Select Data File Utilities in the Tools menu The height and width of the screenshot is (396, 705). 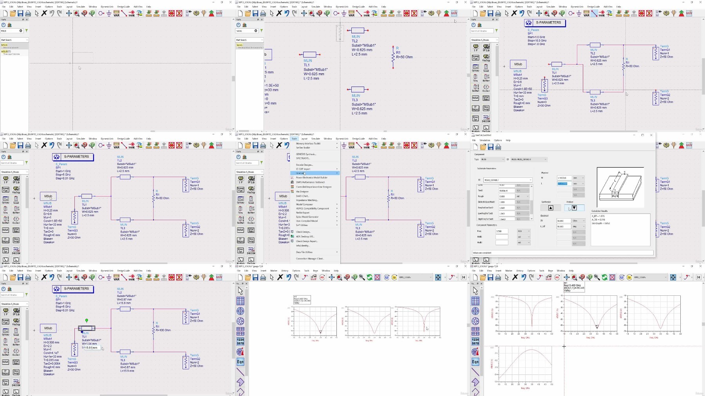click(315, 252)
